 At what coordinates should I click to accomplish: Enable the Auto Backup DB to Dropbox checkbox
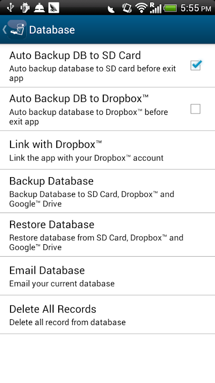click(195, 109)
